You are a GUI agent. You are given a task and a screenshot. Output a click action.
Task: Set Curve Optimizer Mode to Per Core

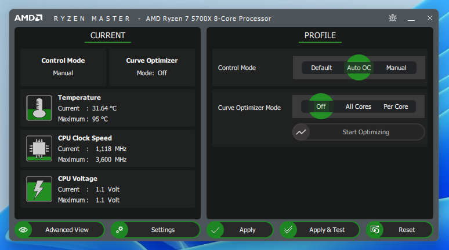pos(396,106)
